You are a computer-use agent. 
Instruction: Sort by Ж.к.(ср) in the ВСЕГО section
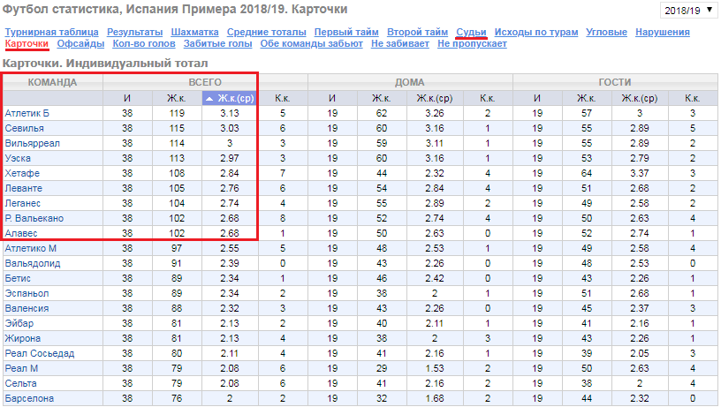(x=230, y=98)
